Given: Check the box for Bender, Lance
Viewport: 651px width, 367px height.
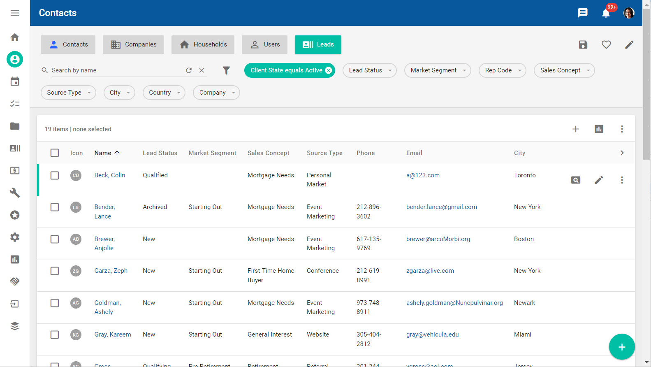Looking at the screenshot, I should (x=55, y=207).
